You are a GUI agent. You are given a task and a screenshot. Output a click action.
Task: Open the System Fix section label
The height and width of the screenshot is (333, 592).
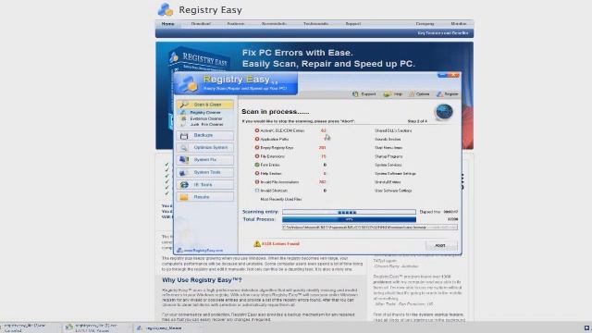point(205,160)
